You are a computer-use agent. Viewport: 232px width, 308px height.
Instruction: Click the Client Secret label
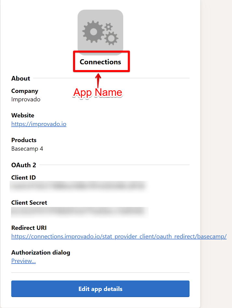[29, 202]
